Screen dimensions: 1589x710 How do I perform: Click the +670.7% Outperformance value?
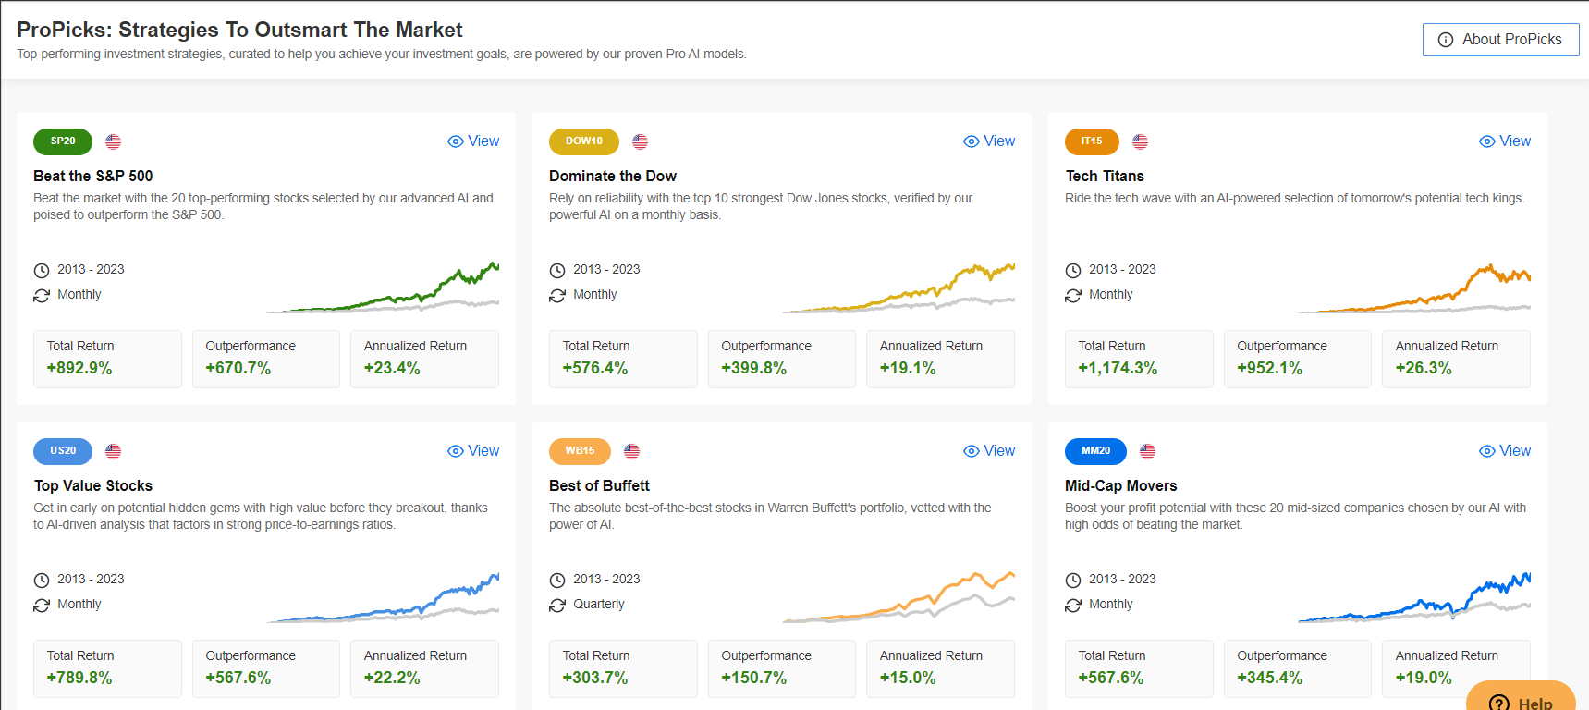(238, 368)
